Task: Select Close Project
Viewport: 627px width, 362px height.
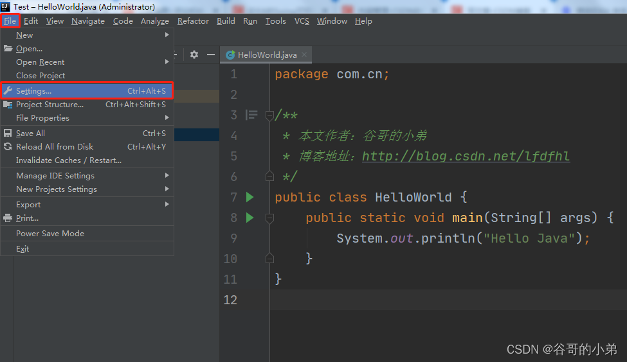Action: [x=87, y=76]
